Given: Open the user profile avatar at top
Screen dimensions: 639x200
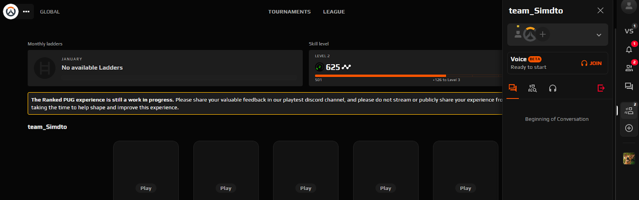Looking at the screenshot, I should click(629, 6).
